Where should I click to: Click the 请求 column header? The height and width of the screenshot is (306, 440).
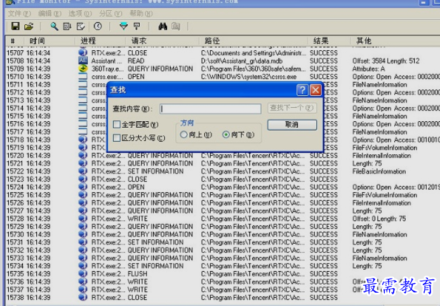pyautogui.click(x=163, y=41)
